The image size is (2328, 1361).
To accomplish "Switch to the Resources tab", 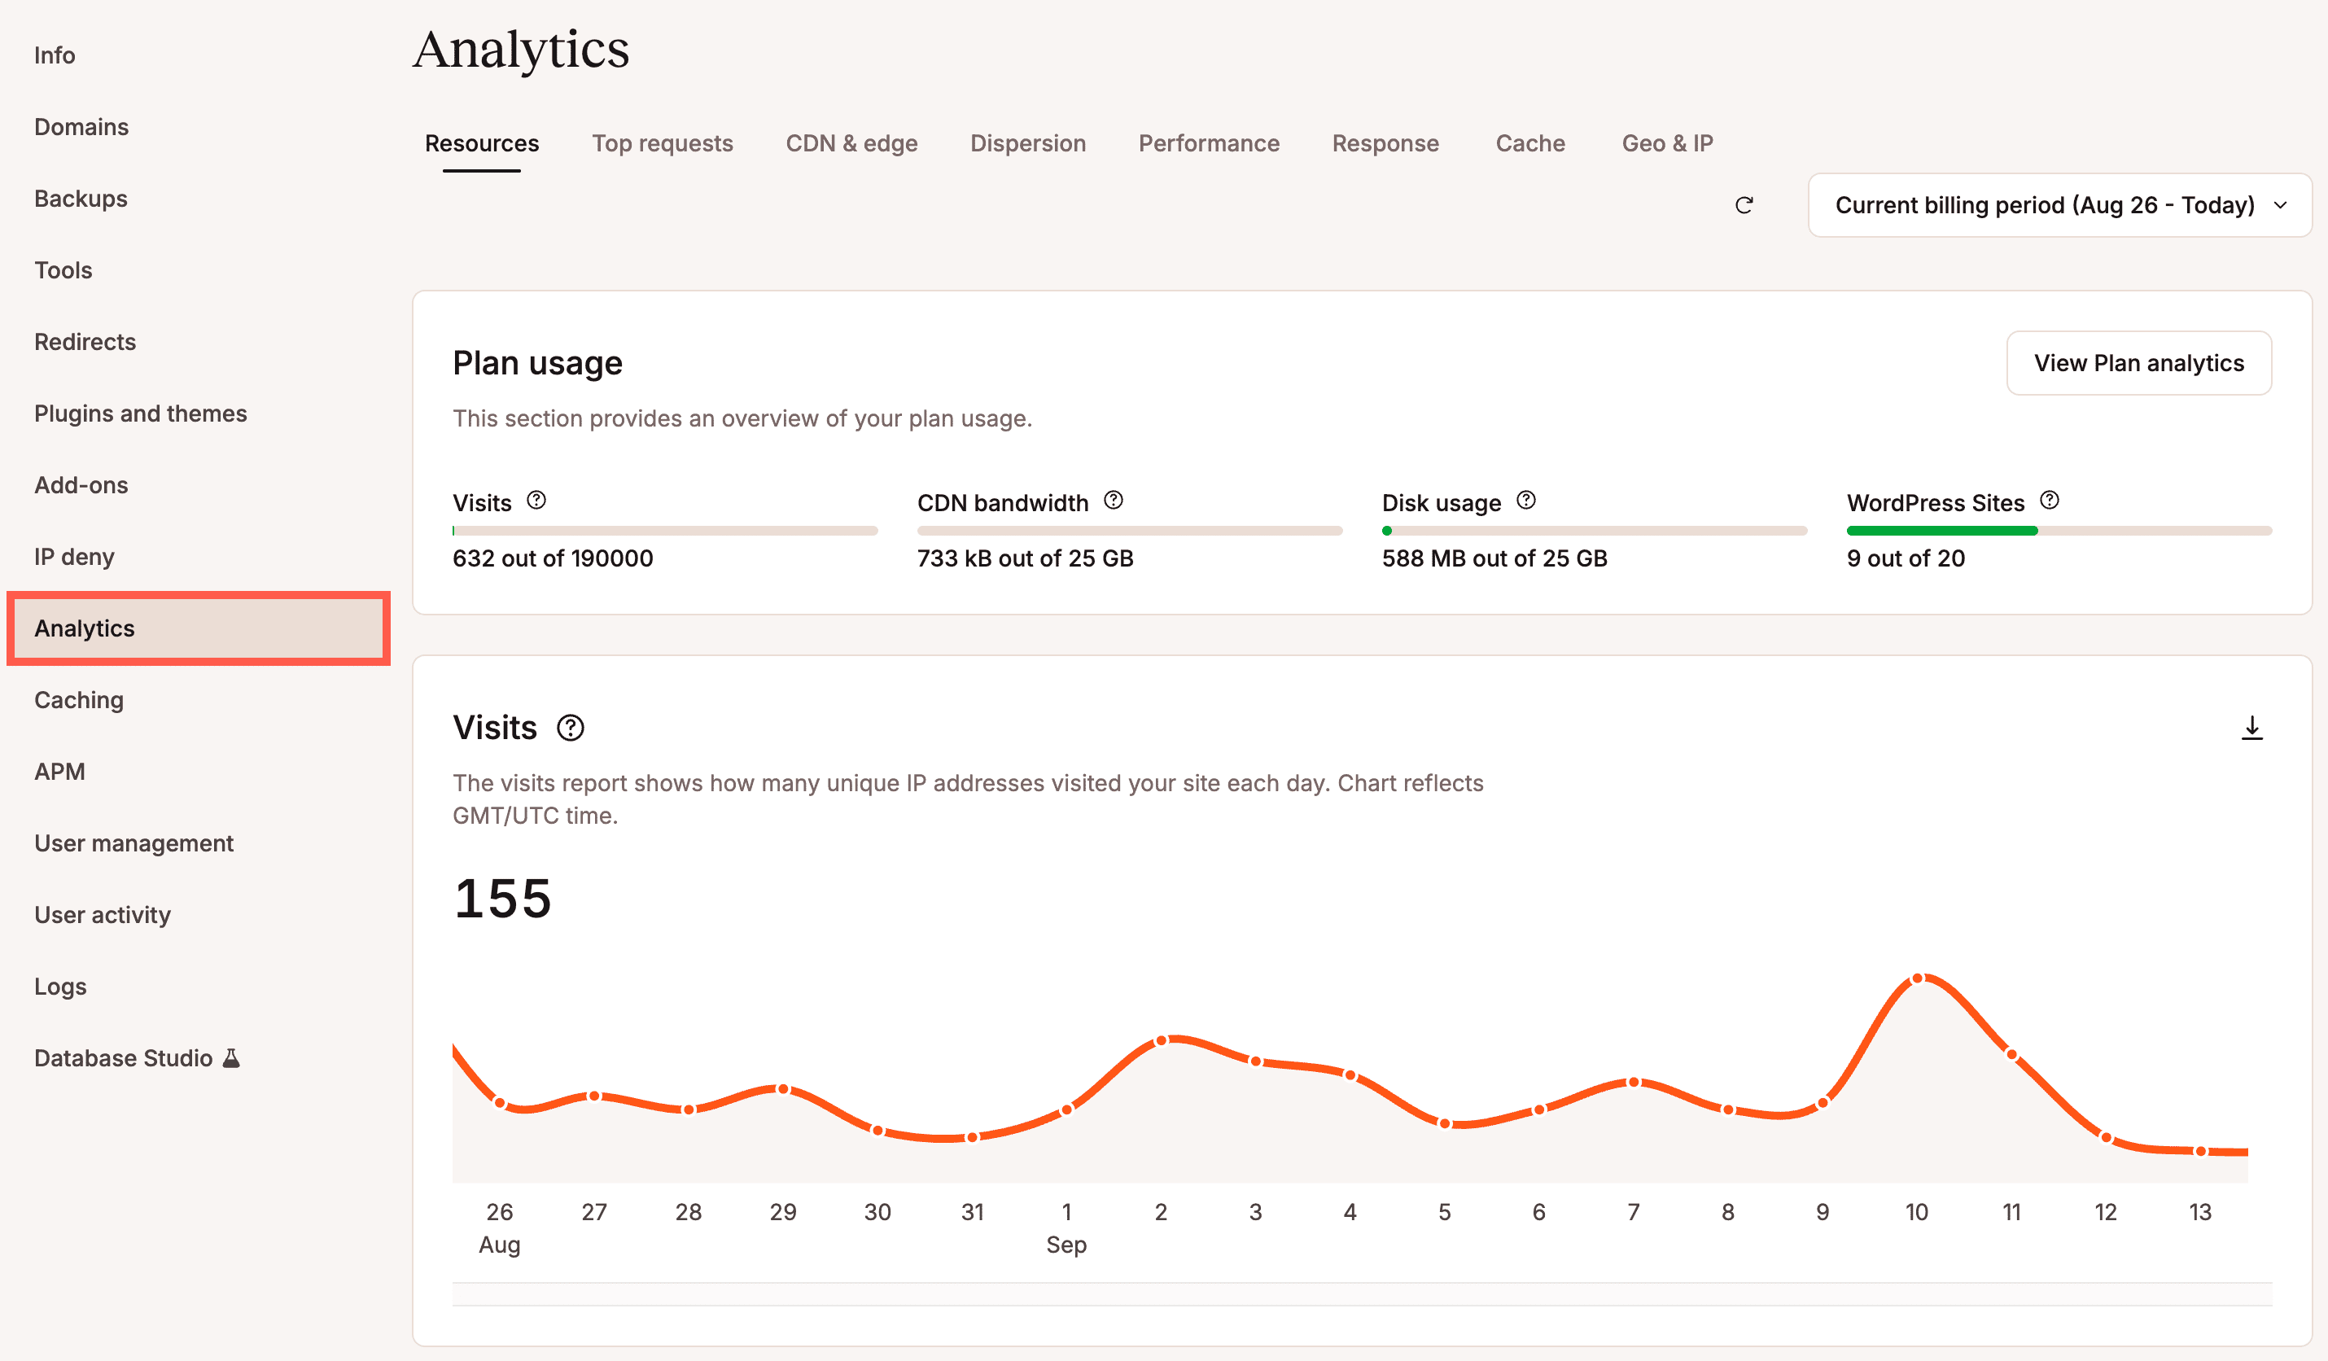I will coord(481,143).
